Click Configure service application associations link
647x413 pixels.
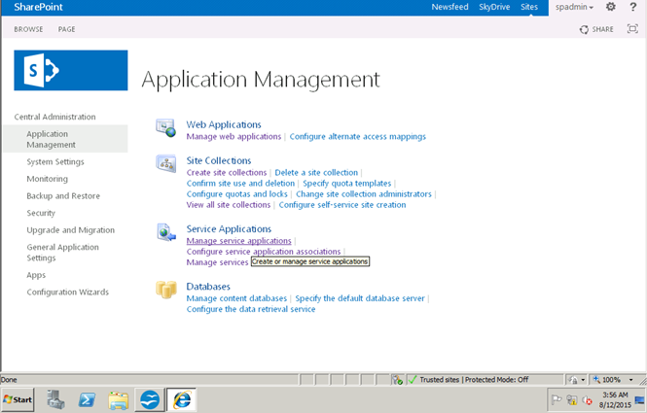264,252
